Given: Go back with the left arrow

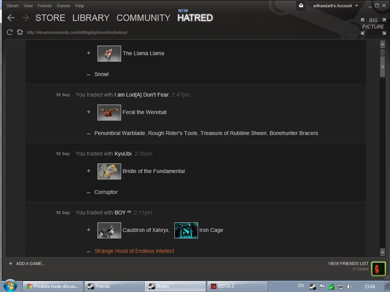Looking at the screenshot, I should (x=11, y=17).
